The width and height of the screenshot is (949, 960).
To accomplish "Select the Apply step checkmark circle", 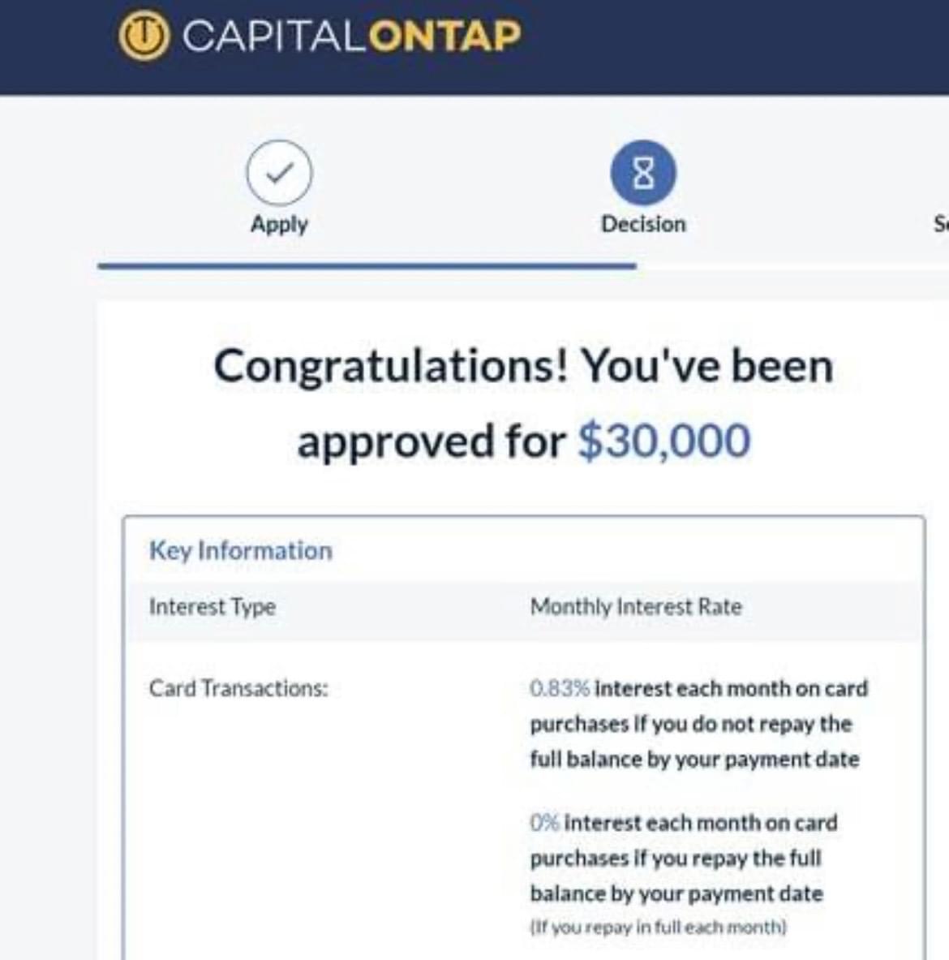I will pos(279,173).
